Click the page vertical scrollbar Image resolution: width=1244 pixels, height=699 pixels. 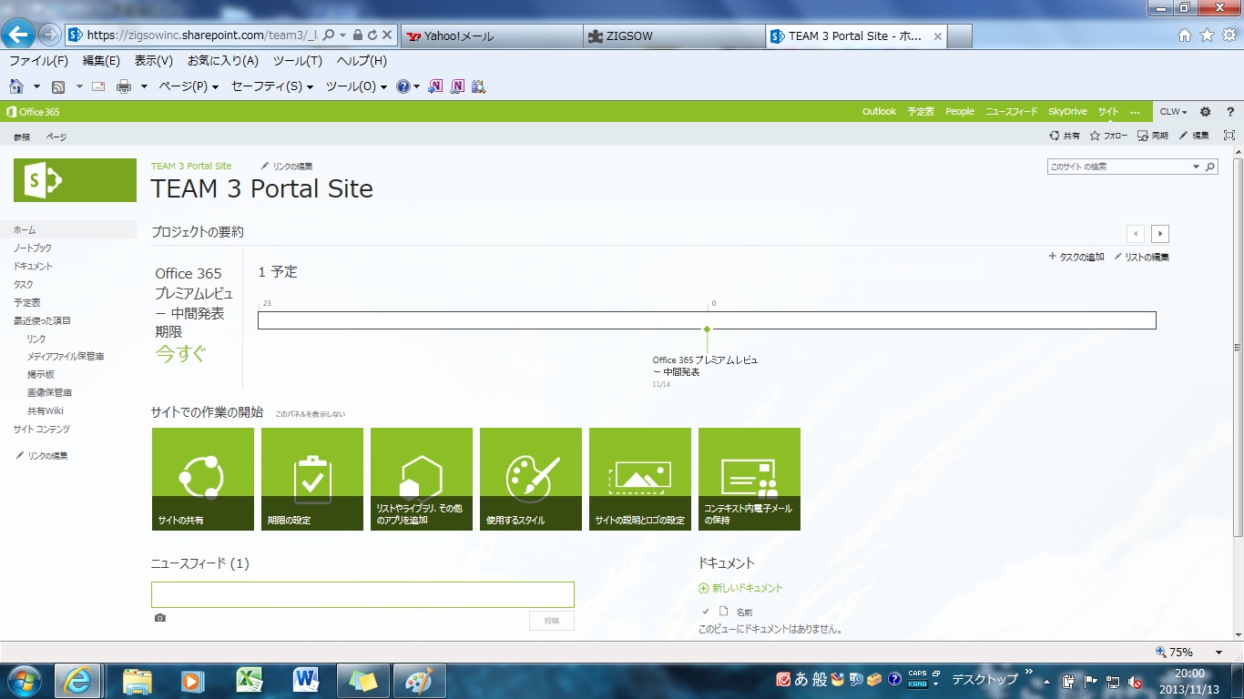1237,348
